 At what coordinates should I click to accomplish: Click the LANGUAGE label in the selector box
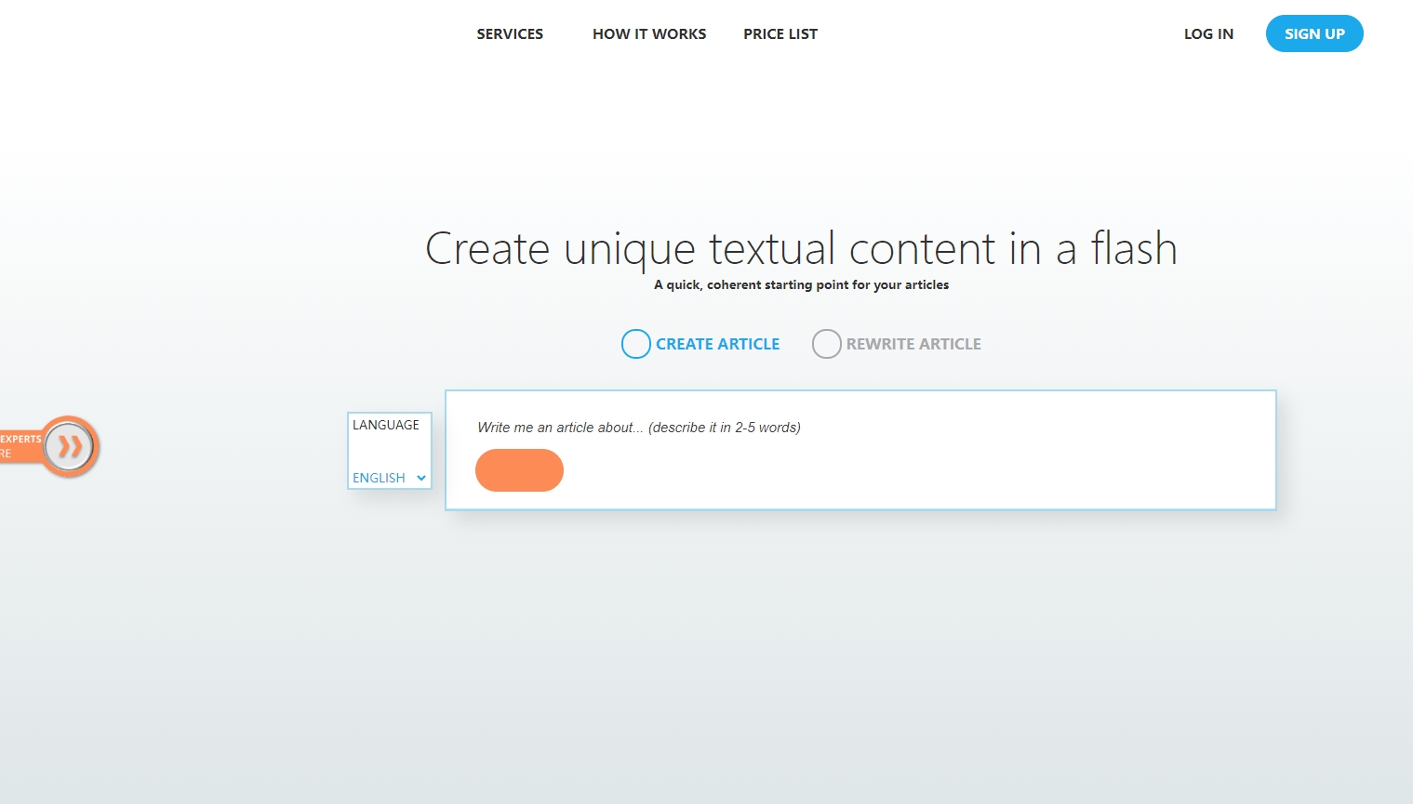pyautogui.click(x=386, y=425)
